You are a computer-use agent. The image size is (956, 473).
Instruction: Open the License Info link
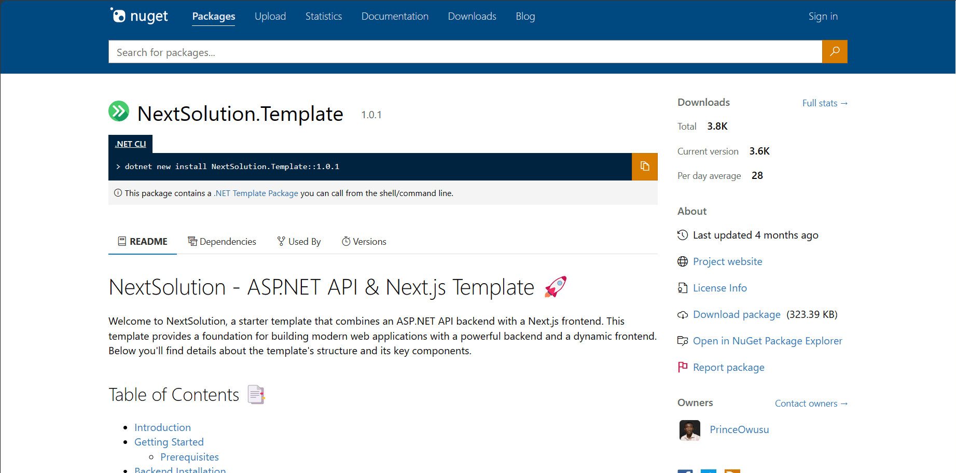(720, 288)
